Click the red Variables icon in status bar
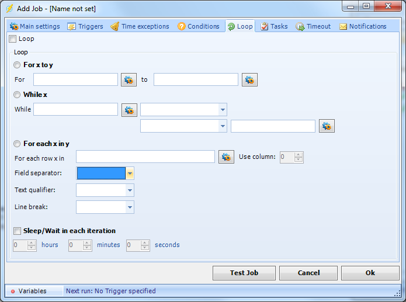Screen dimensions: 406x302 click(12, 291)
